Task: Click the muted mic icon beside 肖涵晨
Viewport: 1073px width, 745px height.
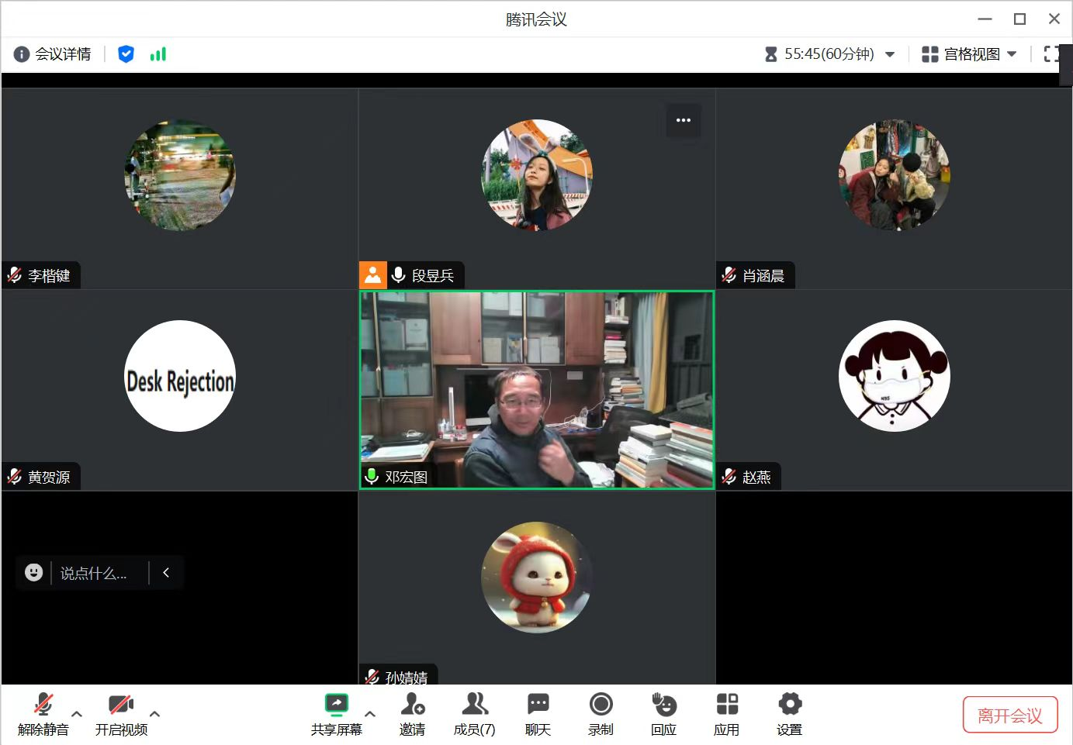Action: (729, 275)
